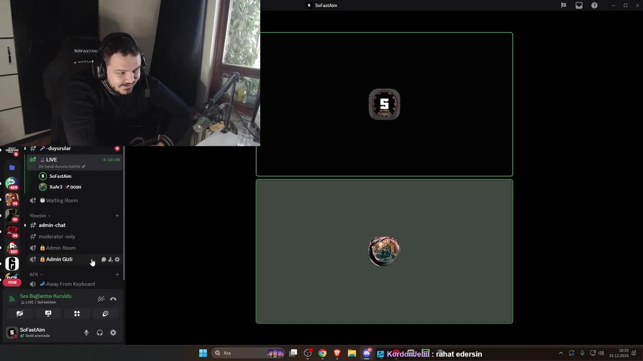Select the LIVE voice channel
This screenshot has width=643, height=361.
click(x=74, y=162)
